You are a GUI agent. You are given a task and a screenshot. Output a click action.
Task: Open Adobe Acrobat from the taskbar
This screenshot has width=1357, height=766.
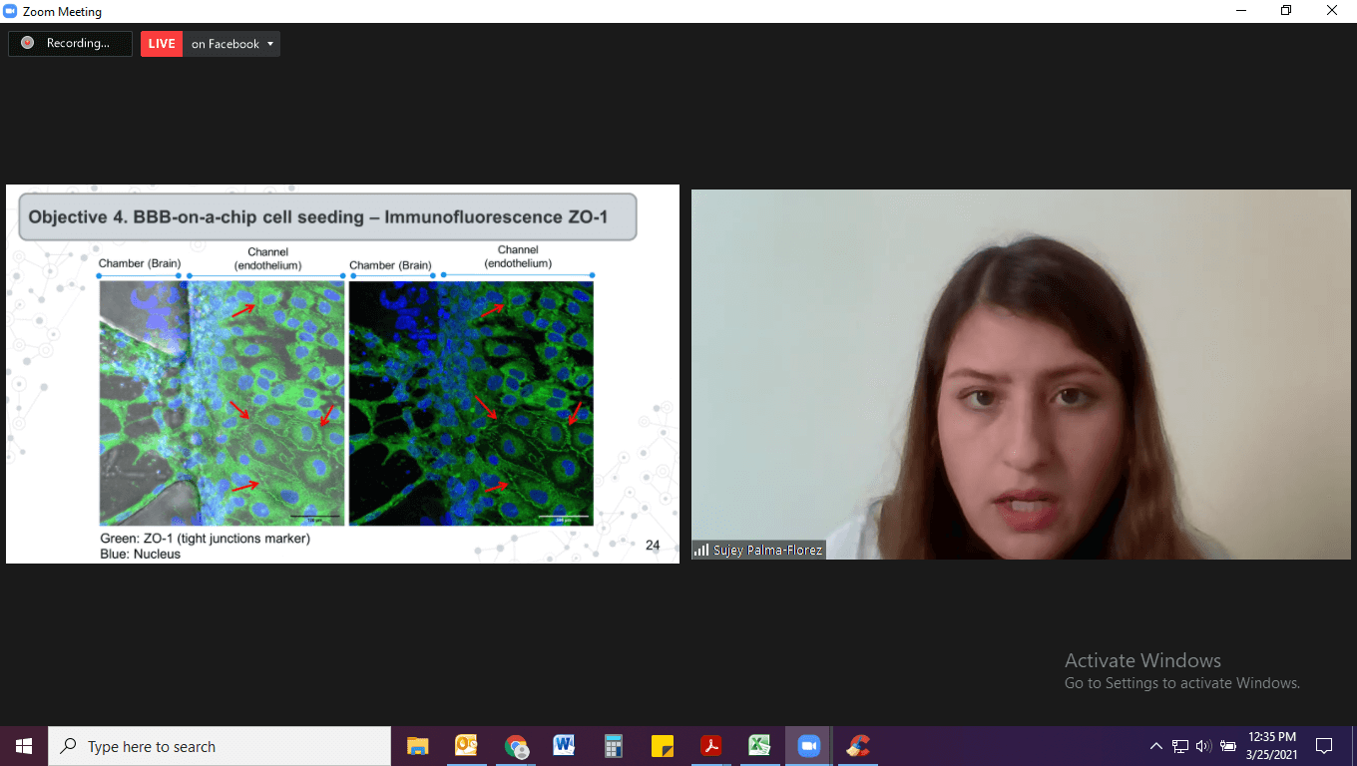click(x=710, y=746)
